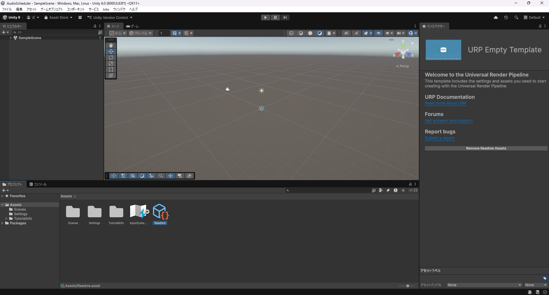Select the Rotate tool
This screenshot has height=295, width=549.
click(111, 57)
